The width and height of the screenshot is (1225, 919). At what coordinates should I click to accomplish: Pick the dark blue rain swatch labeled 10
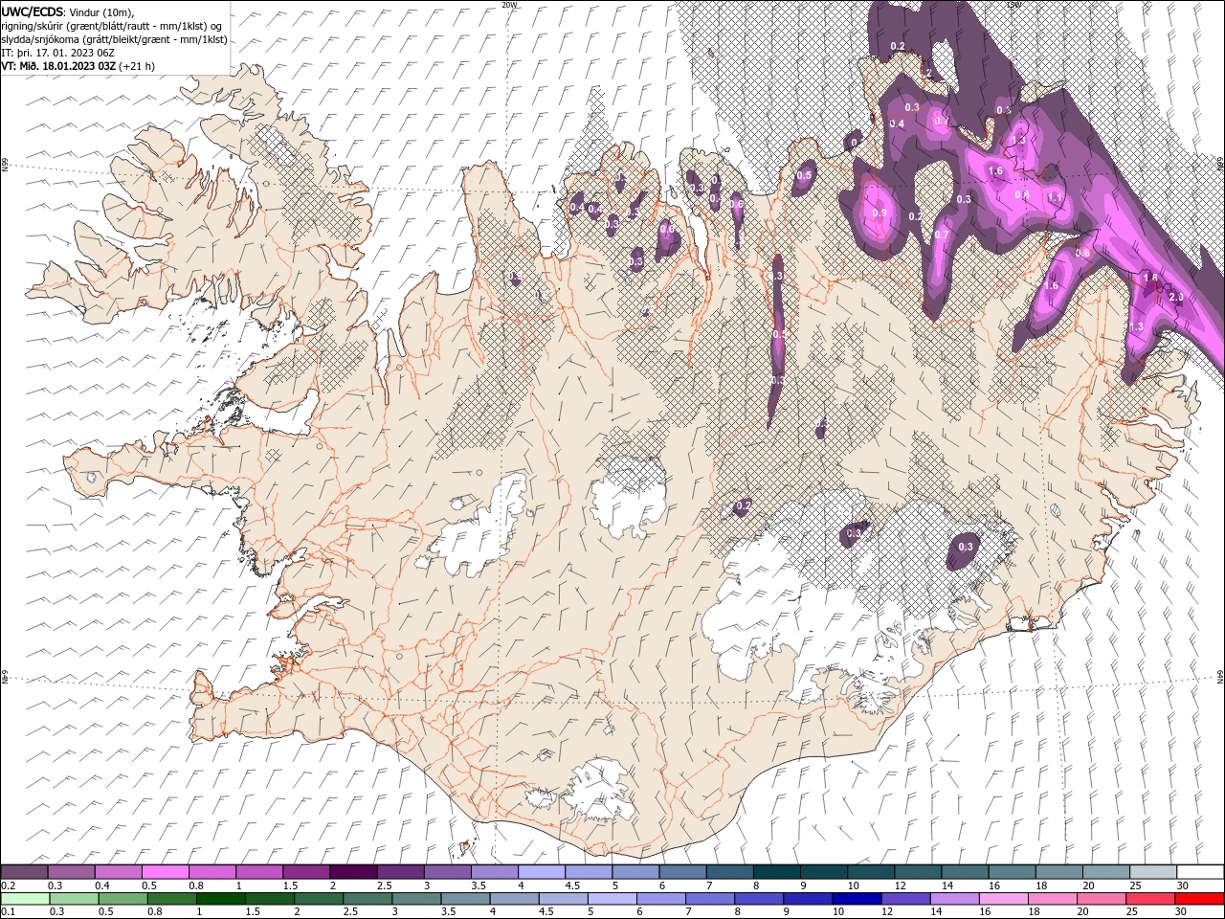pos(856,899)
